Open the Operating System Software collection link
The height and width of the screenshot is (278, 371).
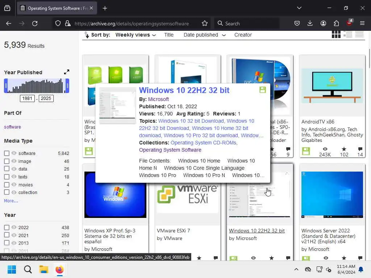(x=170, y=150)
